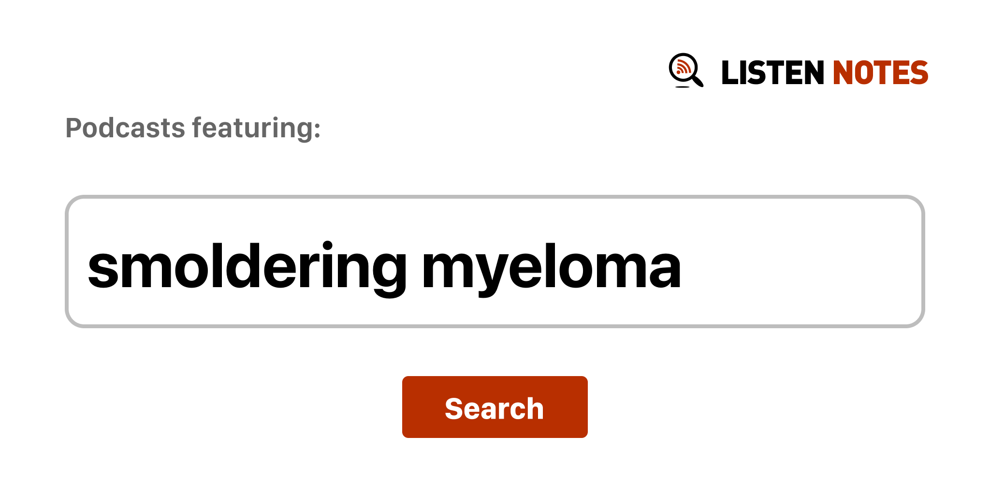This screenshot has width=990, height=495.
Task: Click the black LISTEN word in the logo
Action: (772, 73)
